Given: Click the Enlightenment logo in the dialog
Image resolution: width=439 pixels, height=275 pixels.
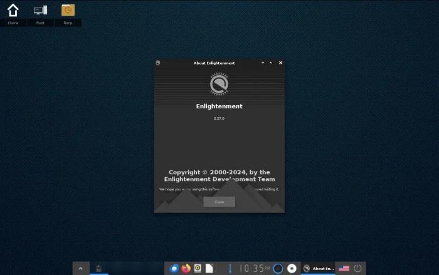Looking at the screenshot, I should (219, 84).
